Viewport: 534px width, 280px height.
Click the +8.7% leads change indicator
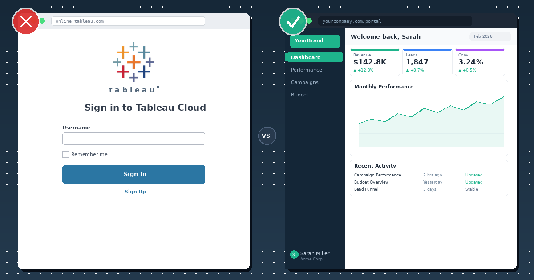tap(415, 70)
